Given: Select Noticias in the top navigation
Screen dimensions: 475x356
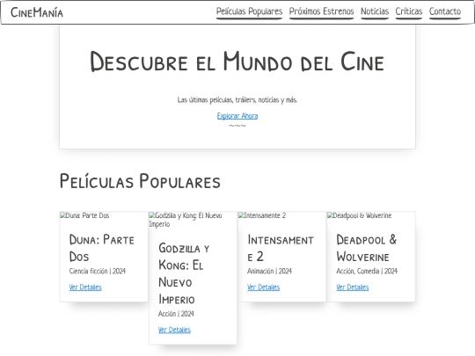Looking at the screenshot, I should (x=375, y=11).
